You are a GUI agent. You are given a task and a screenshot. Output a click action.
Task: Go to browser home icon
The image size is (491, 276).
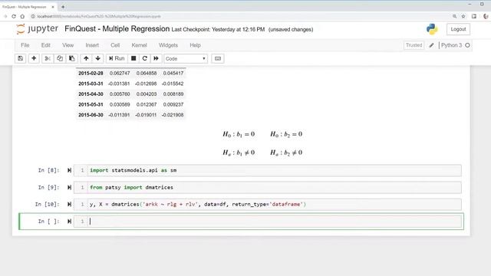pyautogui.click(x=22, y=16)
